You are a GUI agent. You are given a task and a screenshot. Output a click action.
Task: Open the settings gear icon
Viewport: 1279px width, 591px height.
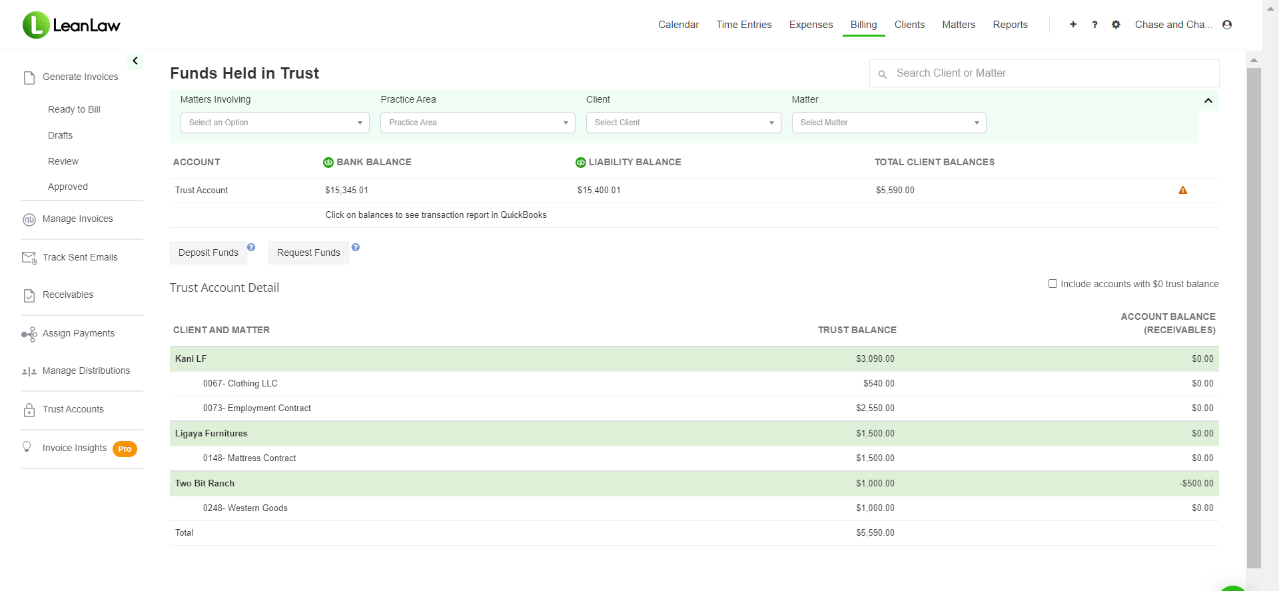pyautogui.click(x=1116, y=25)
